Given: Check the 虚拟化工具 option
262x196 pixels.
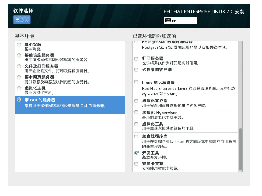Looking at the screenshot, I should pos(136,124).
